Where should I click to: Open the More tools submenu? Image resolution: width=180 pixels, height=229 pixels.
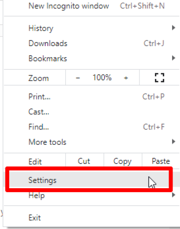click(x=91, y=142)
